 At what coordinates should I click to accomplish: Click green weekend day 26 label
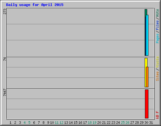click(x=127, y=123)
